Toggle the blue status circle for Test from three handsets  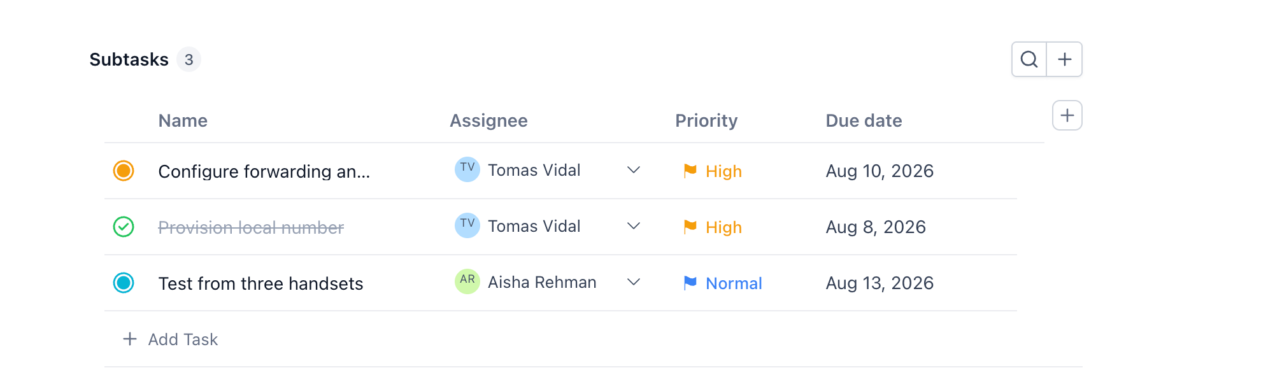(x=124, y=283)
